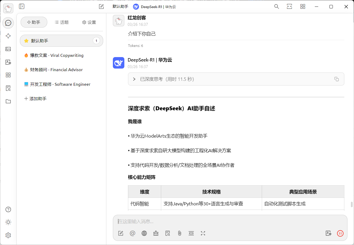354x245 pixels.
Task: Open app settings gear at sidebar bottom
Action: (8, 235)
